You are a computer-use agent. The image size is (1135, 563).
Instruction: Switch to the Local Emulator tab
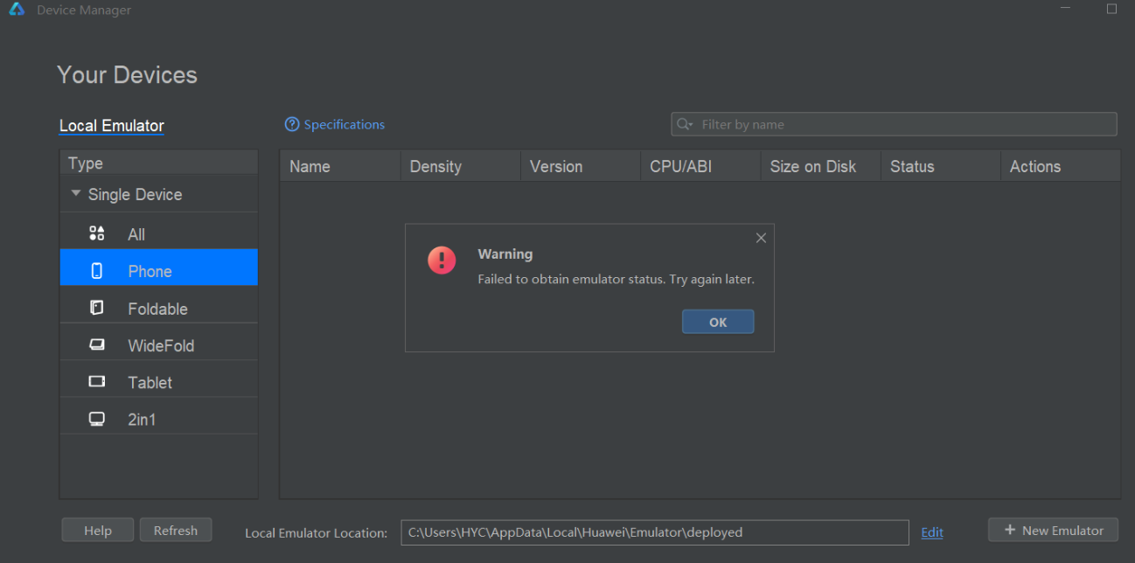[x=112, y=126]
